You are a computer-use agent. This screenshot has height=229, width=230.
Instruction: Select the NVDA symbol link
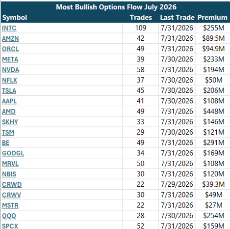tap(10, 70)
